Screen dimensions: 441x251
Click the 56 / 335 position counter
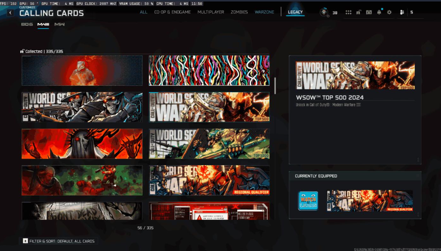pyautogui.click(x=145, y=228)
